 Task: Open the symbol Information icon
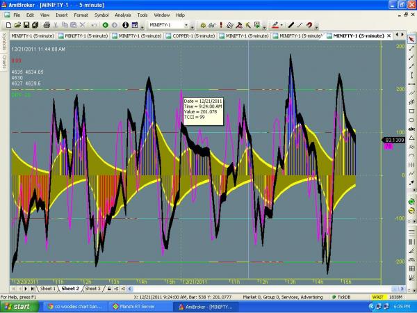tap(126, 25)
